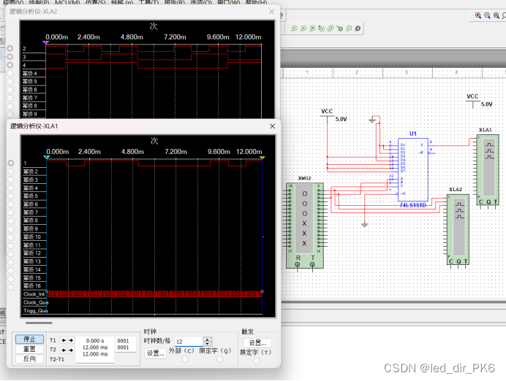Open the 工具(T) menu

[x=148, y=2]
